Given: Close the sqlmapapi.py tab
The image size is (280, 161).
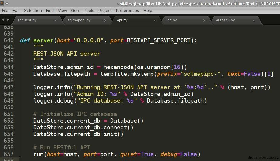Looking at the screenshot, I should (105, 20).
